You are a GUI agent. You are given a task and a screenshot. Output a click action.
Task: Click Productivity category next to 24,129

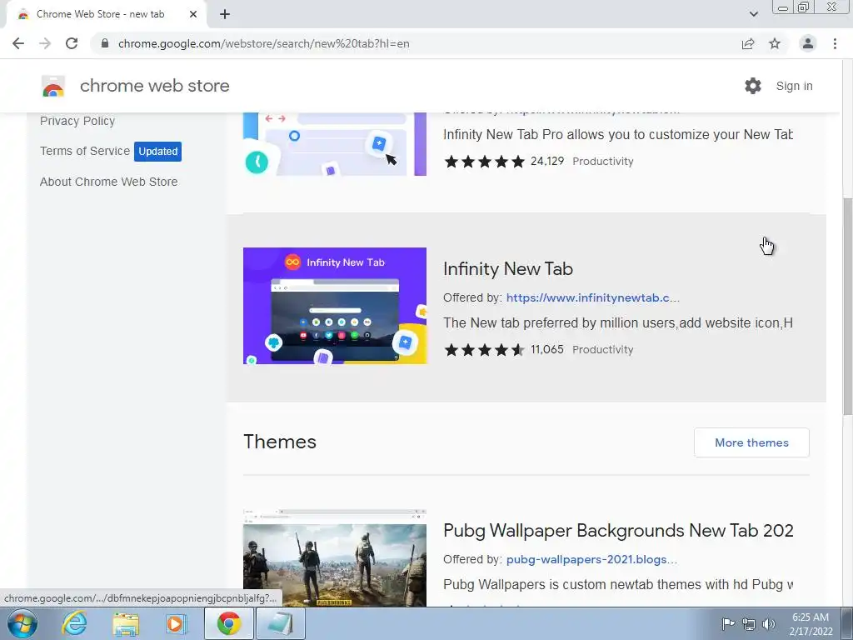click(x=603, y=162)
